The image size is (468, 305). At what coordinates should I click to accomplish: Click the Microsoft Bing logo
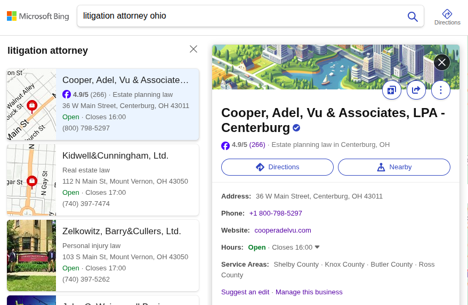click(x=38, y=16)
